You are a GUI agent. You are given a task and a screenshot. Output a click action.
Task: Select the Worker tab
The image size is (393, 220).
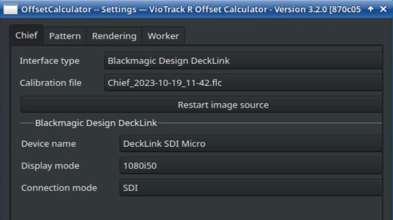click(163, 36)
